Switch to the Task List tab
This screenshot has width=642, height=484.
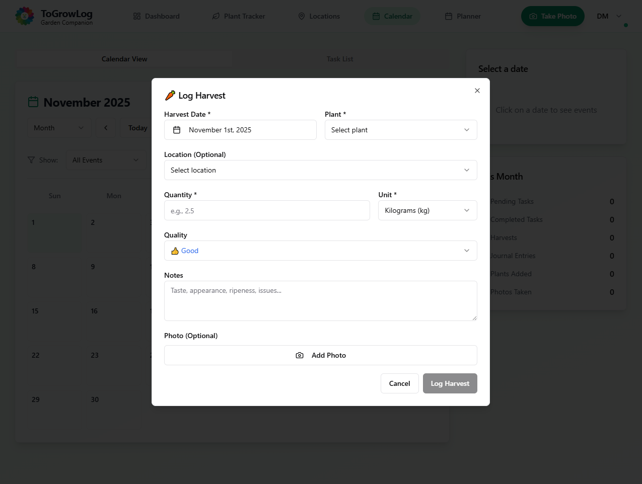coord(340,59)
